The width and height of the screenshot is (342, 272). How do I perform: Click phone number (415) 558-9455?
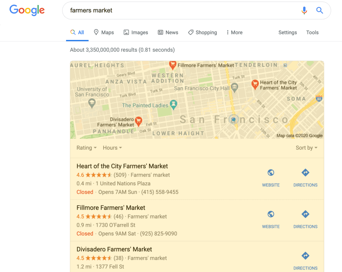[160, 192]
